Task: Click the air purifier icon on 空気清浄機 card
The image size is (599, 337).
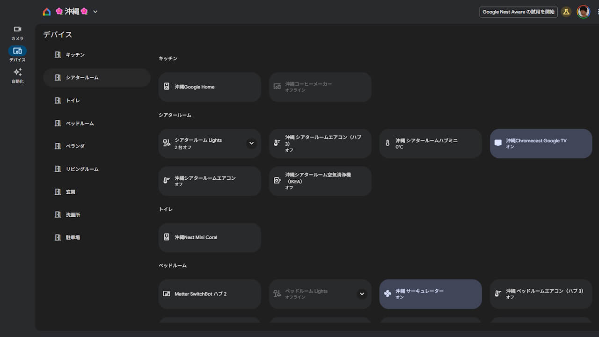Action: 277,181
